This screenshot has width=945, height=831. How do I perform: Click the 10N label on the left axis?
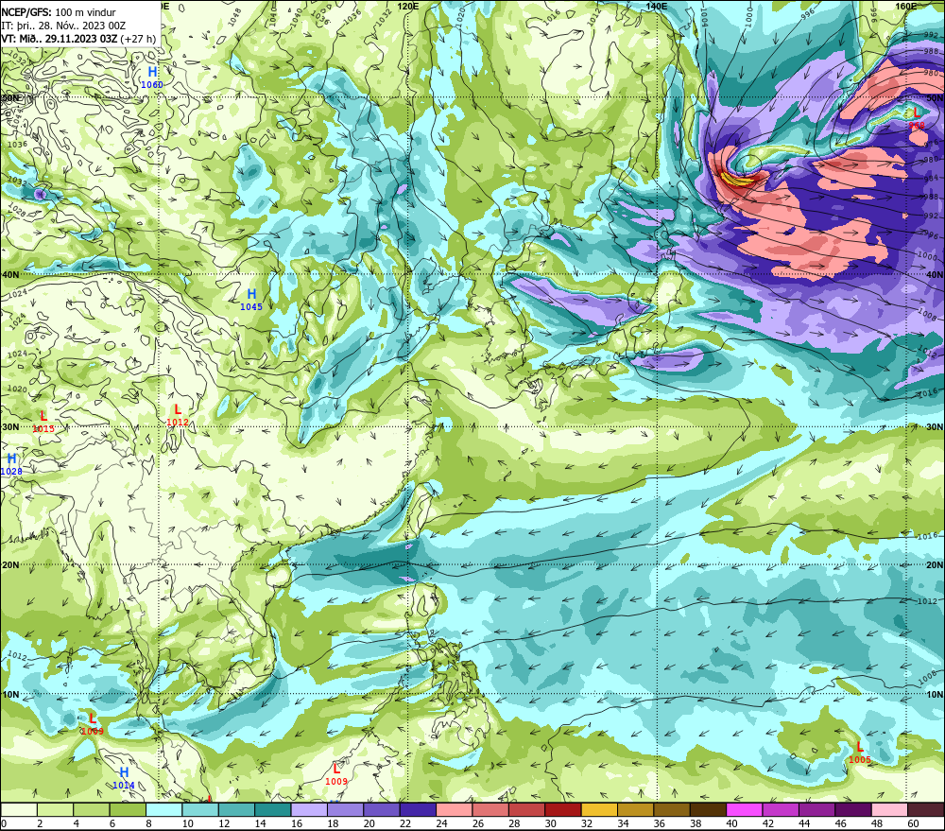[x=9, y=695]
